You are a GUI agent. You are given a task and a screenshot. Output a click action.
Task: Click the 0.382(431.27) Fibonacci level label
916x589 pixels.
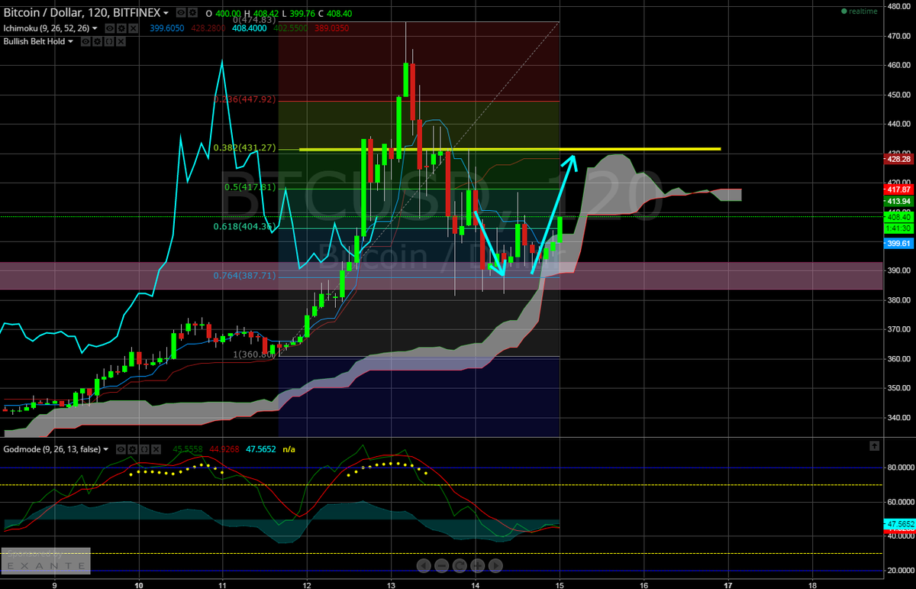pos(244,148)
